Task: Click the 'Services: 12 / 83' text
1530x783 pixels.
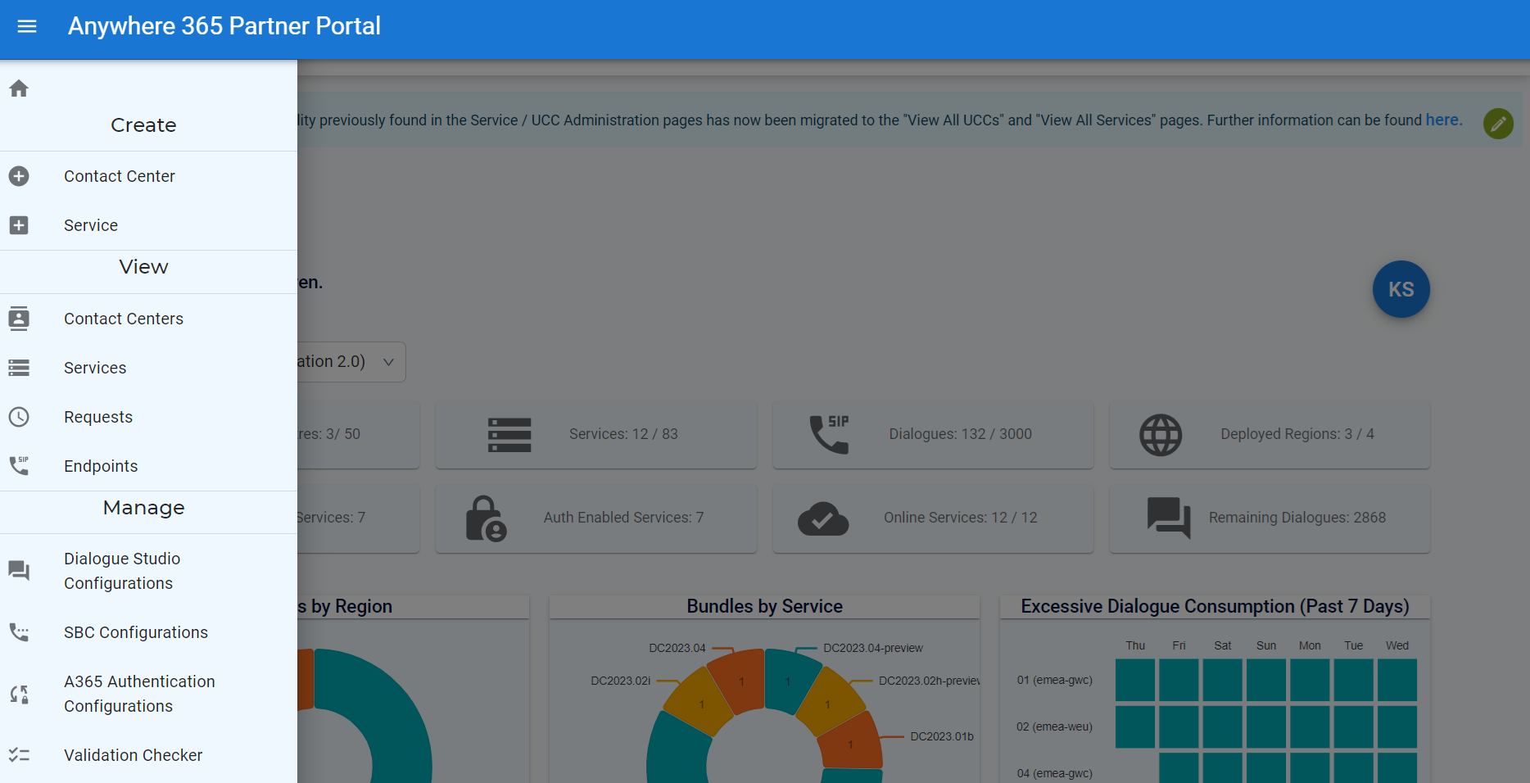Action: 623,434
